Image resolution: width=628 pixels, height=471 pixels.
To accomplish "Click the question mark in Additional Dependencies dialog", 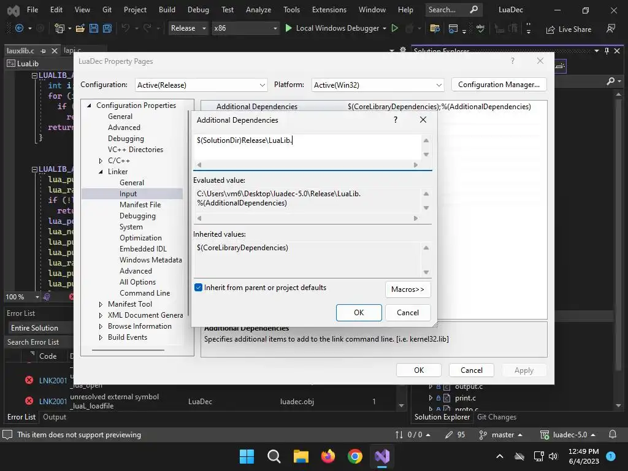I will tap(396, 120).
